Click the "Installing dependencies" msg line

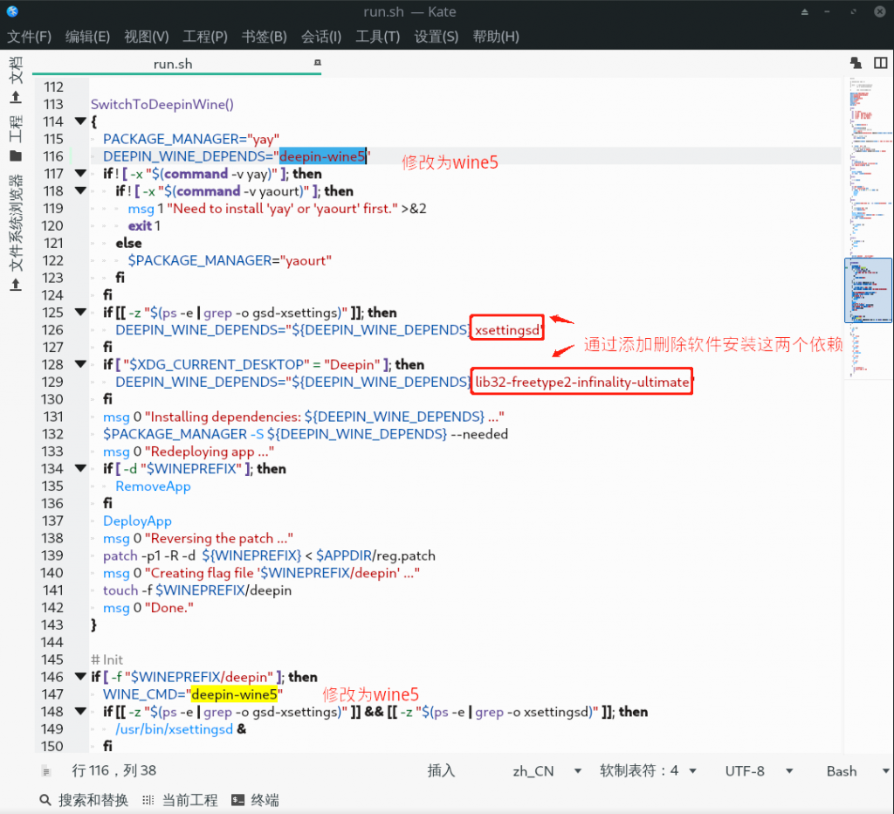[303, 417]
